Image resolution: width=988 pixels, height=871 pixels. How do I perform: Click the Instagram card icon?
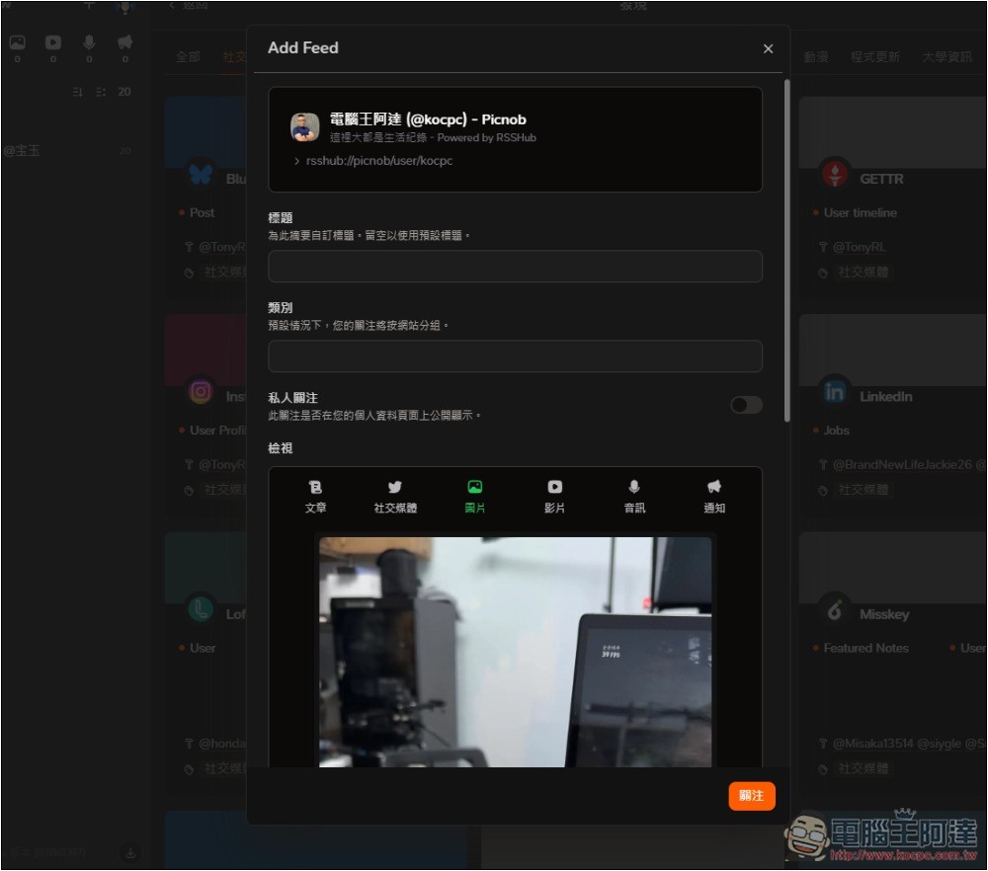click(201, 392)
